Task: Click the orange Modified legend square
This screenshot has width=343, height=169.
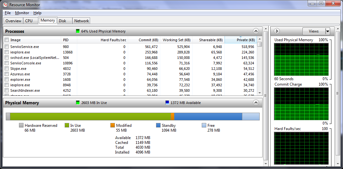Action: (x=113, y=126)
